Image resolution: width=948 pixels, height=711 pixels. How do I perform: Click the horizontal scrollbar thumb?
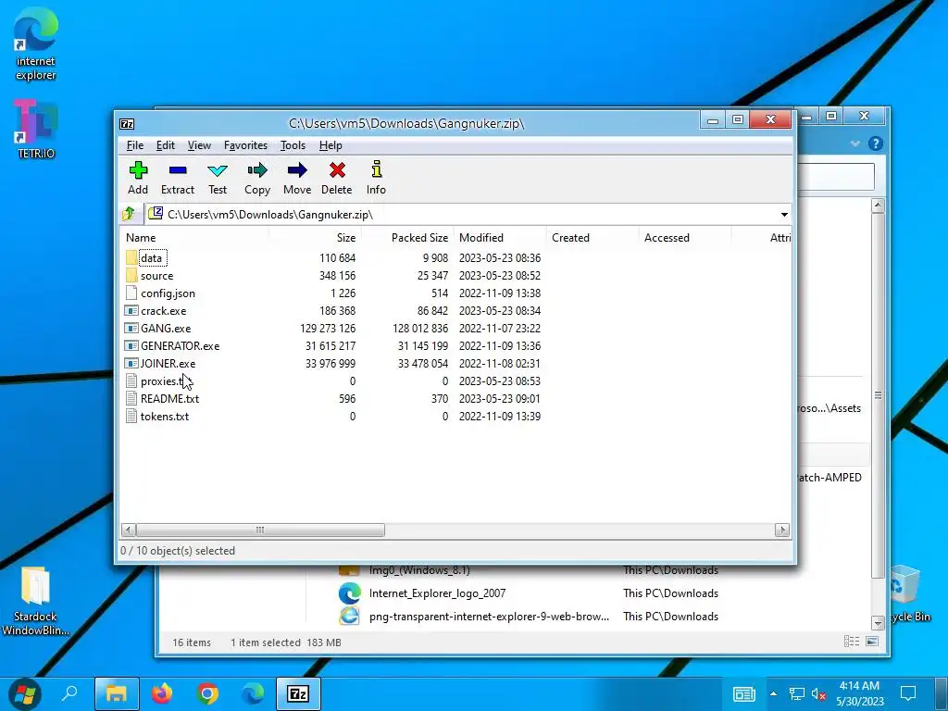[260, 530]
